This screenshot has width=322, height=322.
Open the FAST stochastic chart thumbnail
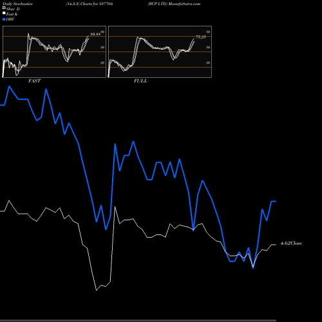click(x=54, y=52)
